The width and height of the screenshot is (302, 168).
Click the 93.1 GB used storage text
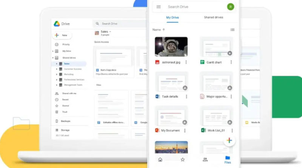[x=62, y=136]
